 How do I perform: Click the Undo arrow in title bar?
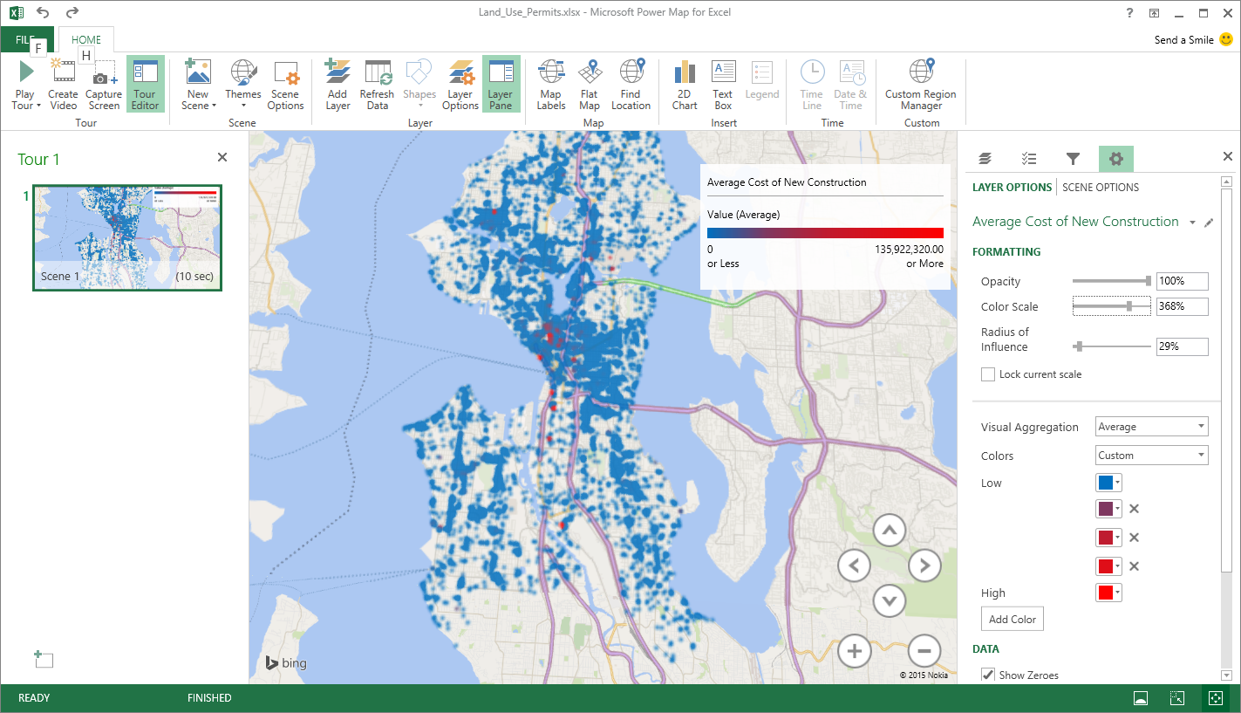pos(44,12)
